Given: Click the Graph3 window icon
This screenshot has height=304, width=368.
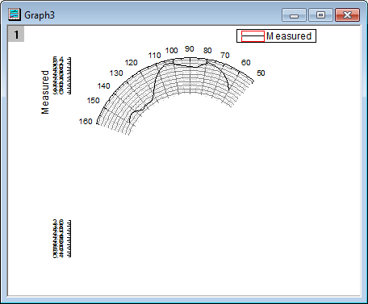Looking at the screenshot, I should (x=15, y=15).
